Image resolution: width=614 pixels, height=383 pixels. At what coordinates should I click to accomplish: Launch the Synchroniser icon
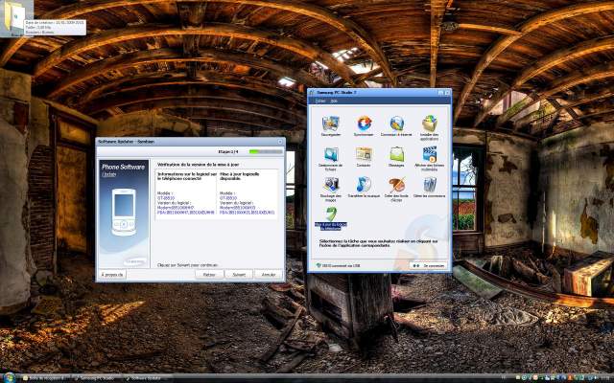coord(364,124)
